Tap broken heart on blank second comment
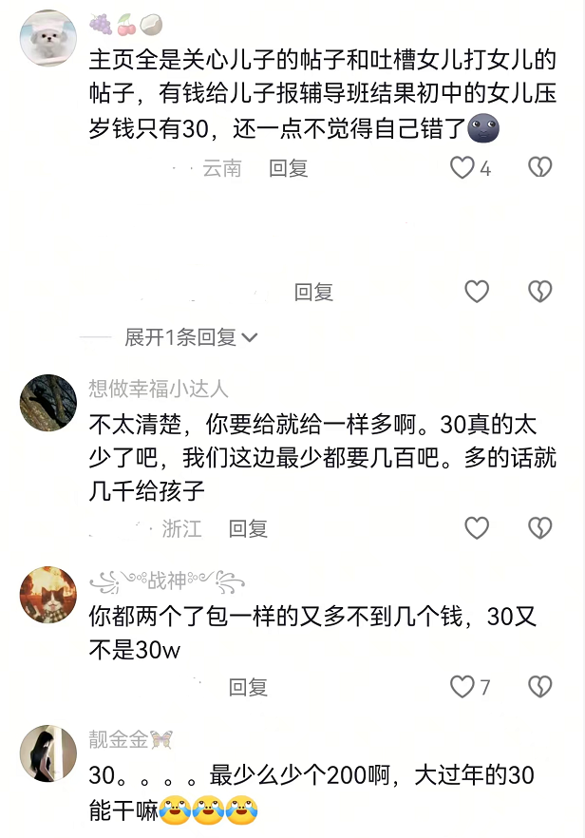585x838 pixels. [540, 292]
